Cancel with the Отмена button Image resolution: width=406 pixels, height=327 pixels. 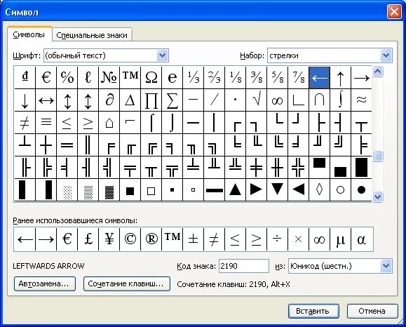click(x=372, y=311)
